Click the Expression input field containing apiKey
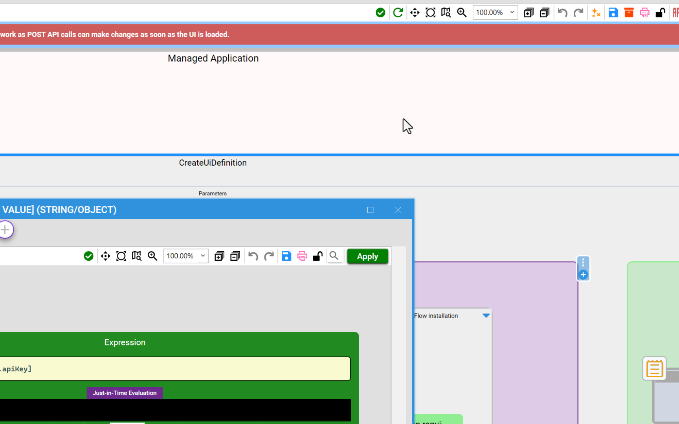This screenshot has height=424, width=679. pyautogui.click(x=175, y=369)
